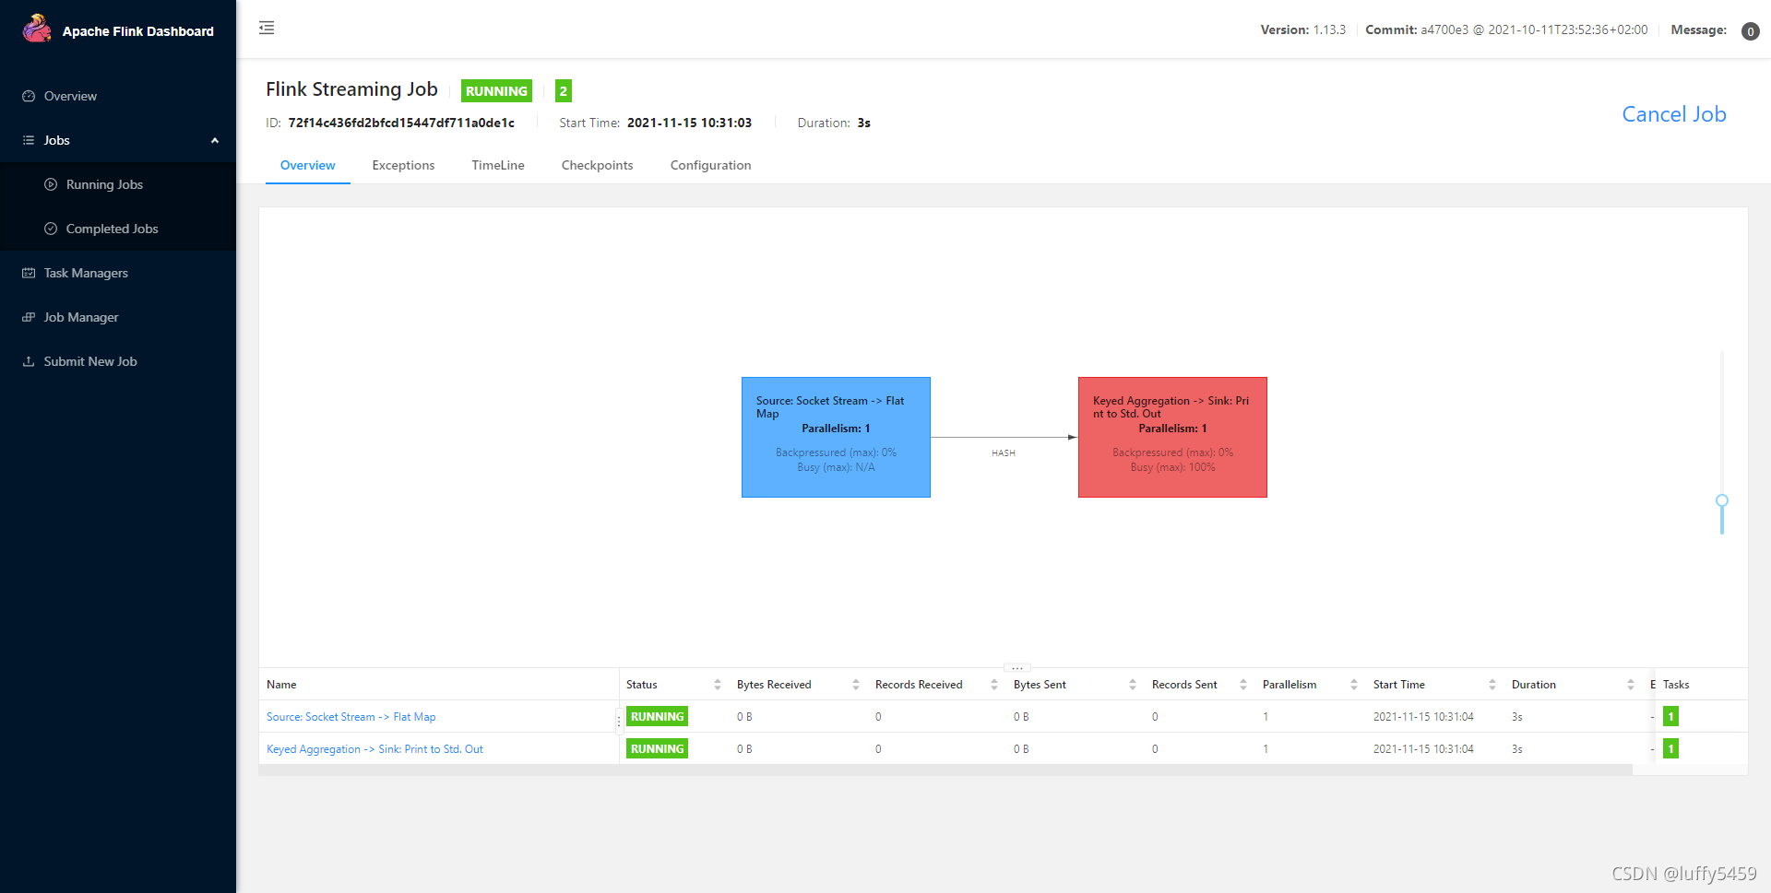The image size is (1771, 893).
Task: Click the Tasks column header
Action: (1676, 685)
